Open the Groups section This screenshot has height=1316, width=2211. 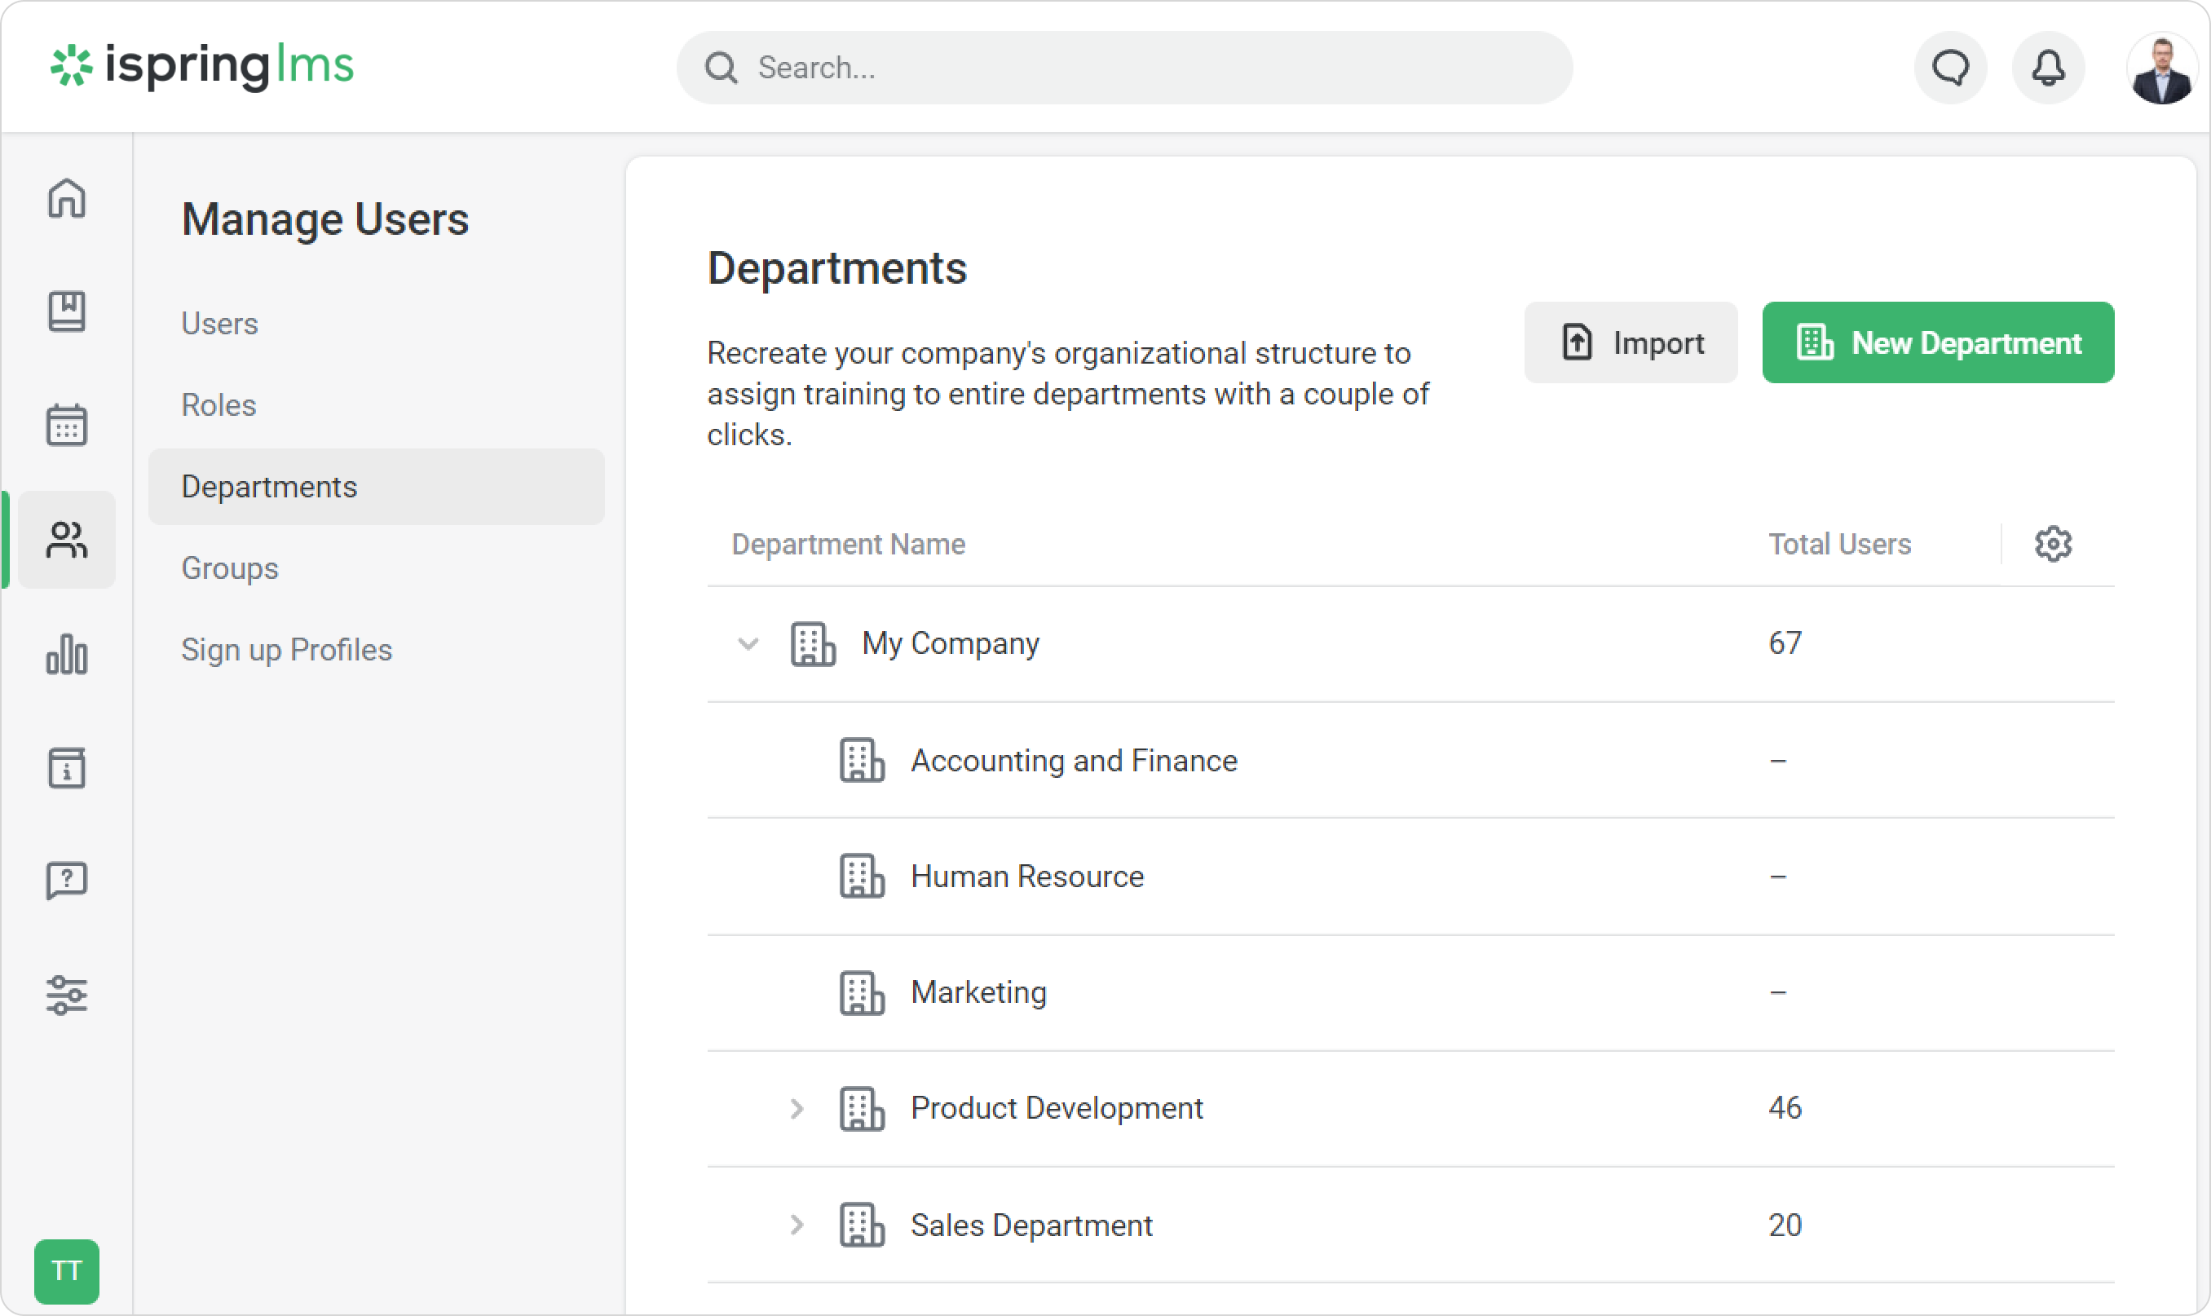tap(230, 568)
